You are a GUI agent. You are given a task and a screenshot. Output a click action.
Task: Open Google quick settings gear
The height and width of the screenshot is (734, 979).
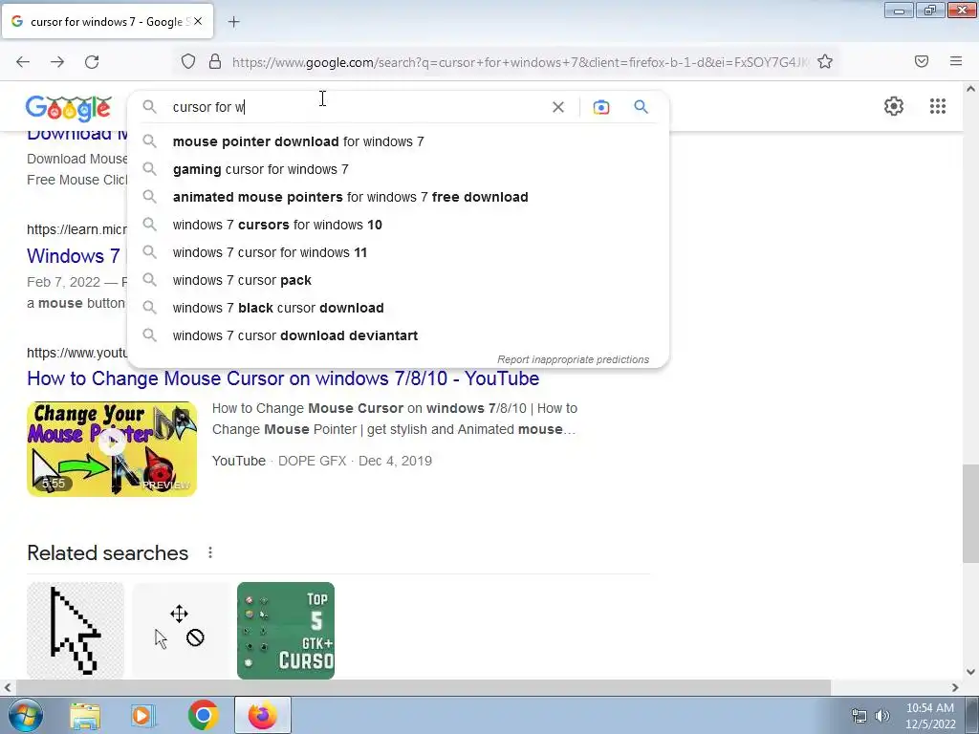click(x=894, y=106)
